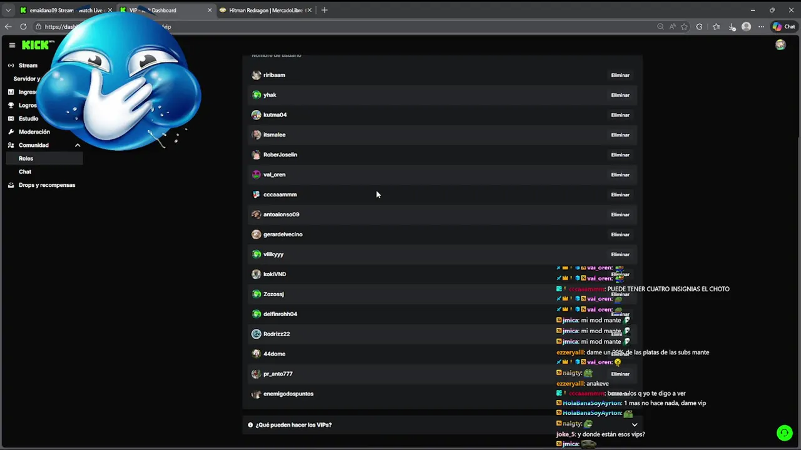Remove RoberJoselin with Eliminar
Screen dimensions: 801x450
(620, 155)
